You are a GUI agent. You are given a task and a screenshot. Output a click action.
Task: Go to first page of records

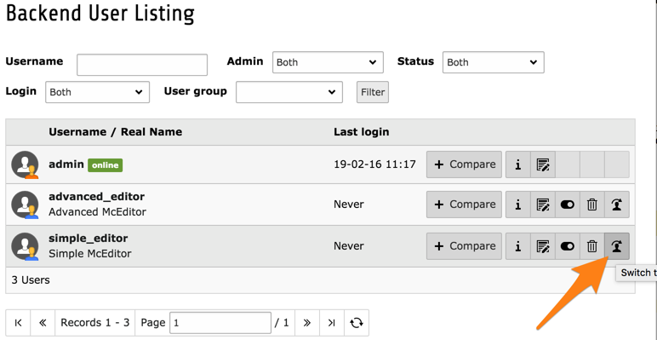[18, 322]
